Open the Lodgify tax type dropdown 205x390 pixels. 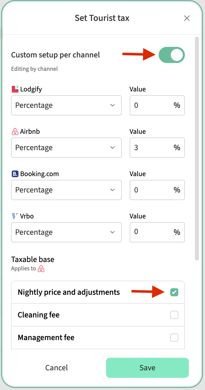66,105
